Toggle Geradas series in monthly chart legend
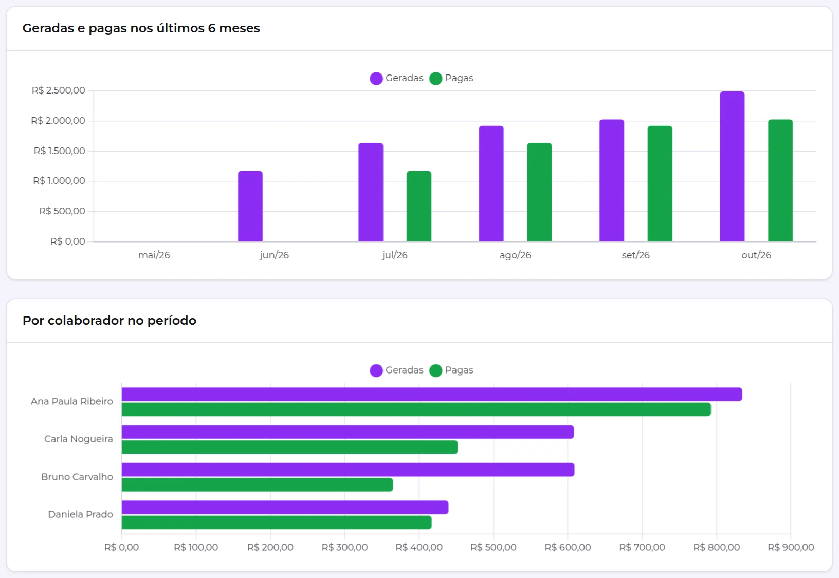The width and height of the screenshot is (839, 578). 397,78
